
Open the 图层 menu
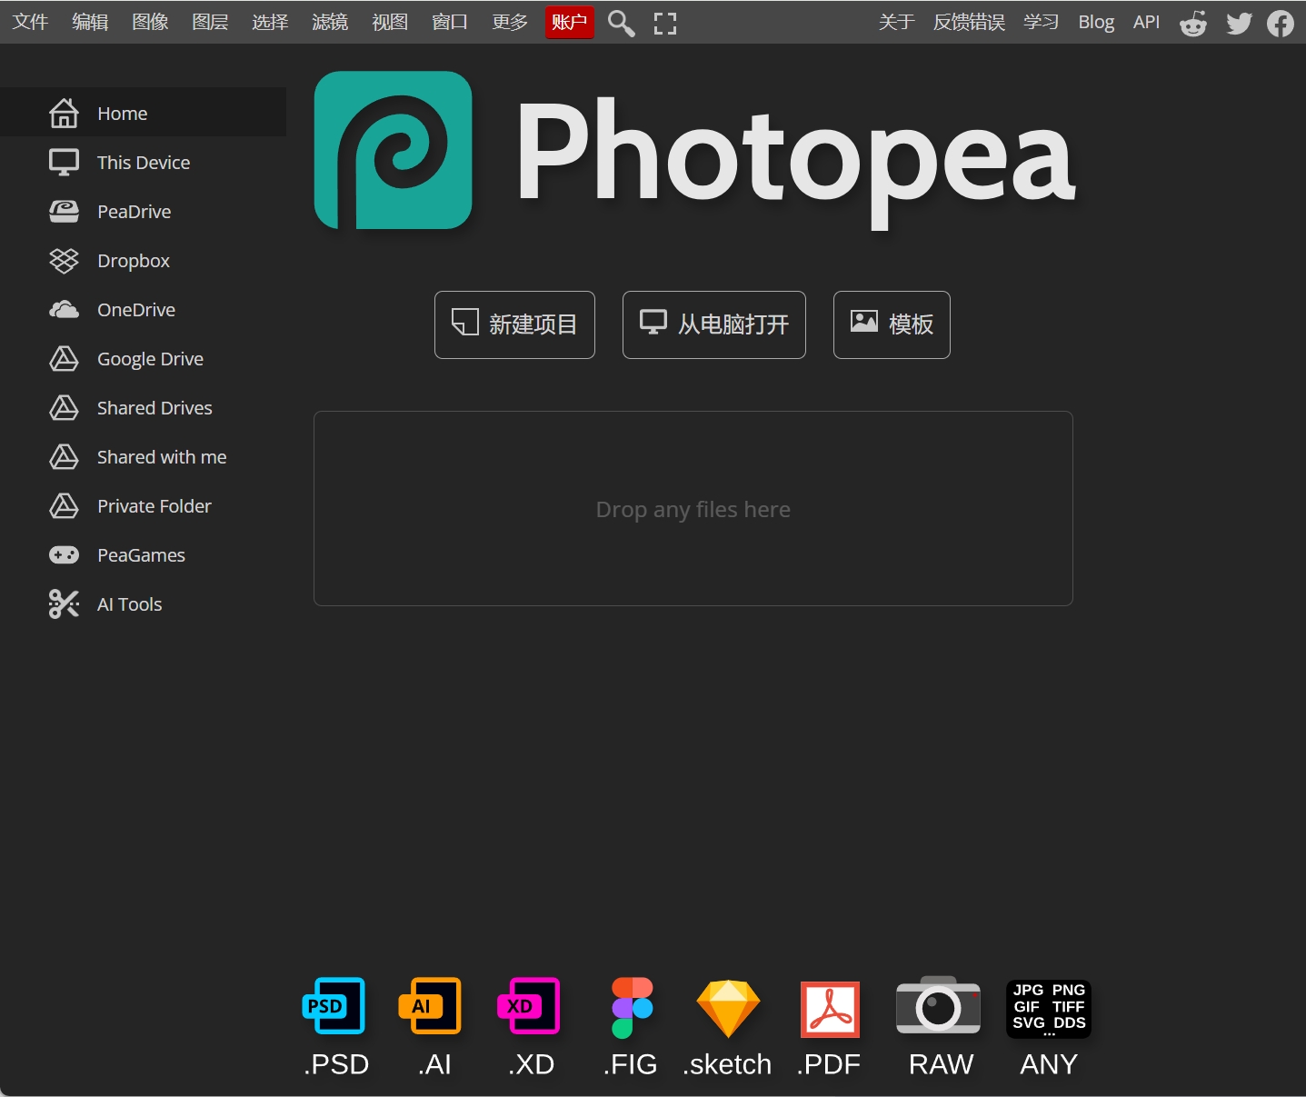[x=210, y=22]
